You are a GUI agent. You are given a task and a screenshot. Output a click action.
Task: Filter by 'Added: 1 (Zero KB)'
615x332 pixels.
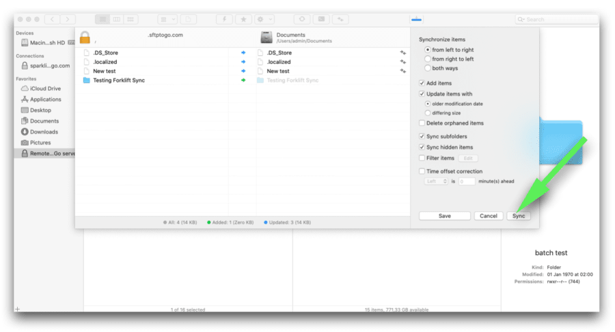point(230,222)
